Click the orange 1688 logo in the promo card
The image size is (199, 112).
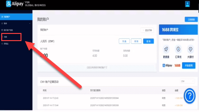(177, 65)
